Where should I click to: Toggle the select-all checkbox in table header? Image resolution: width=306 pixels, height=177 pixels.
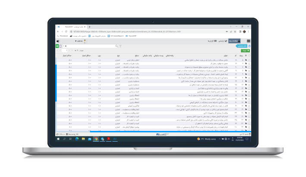tap(249, 56)
